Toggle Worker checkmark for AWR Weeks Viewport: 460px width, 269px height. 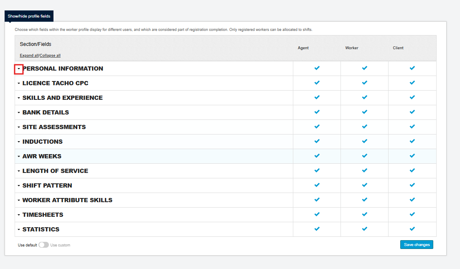point(364,156)
